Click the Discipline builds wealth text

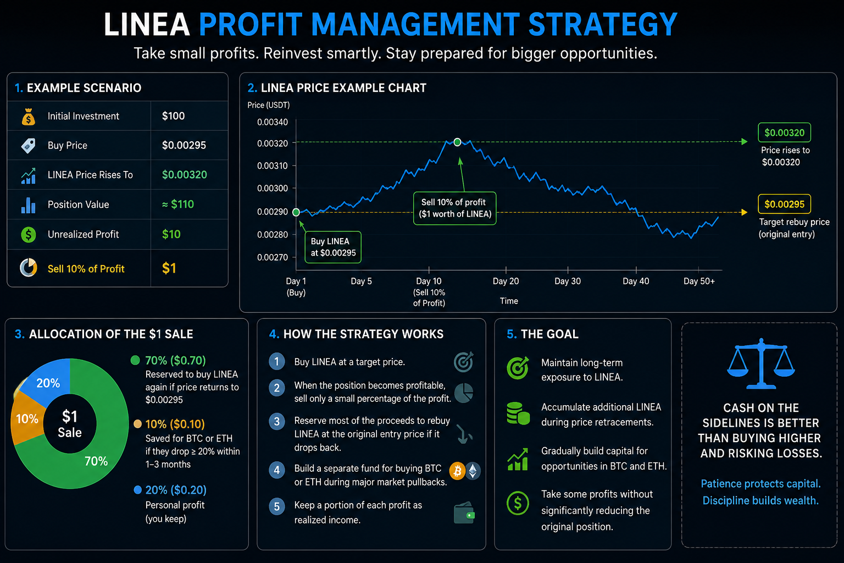760,501
